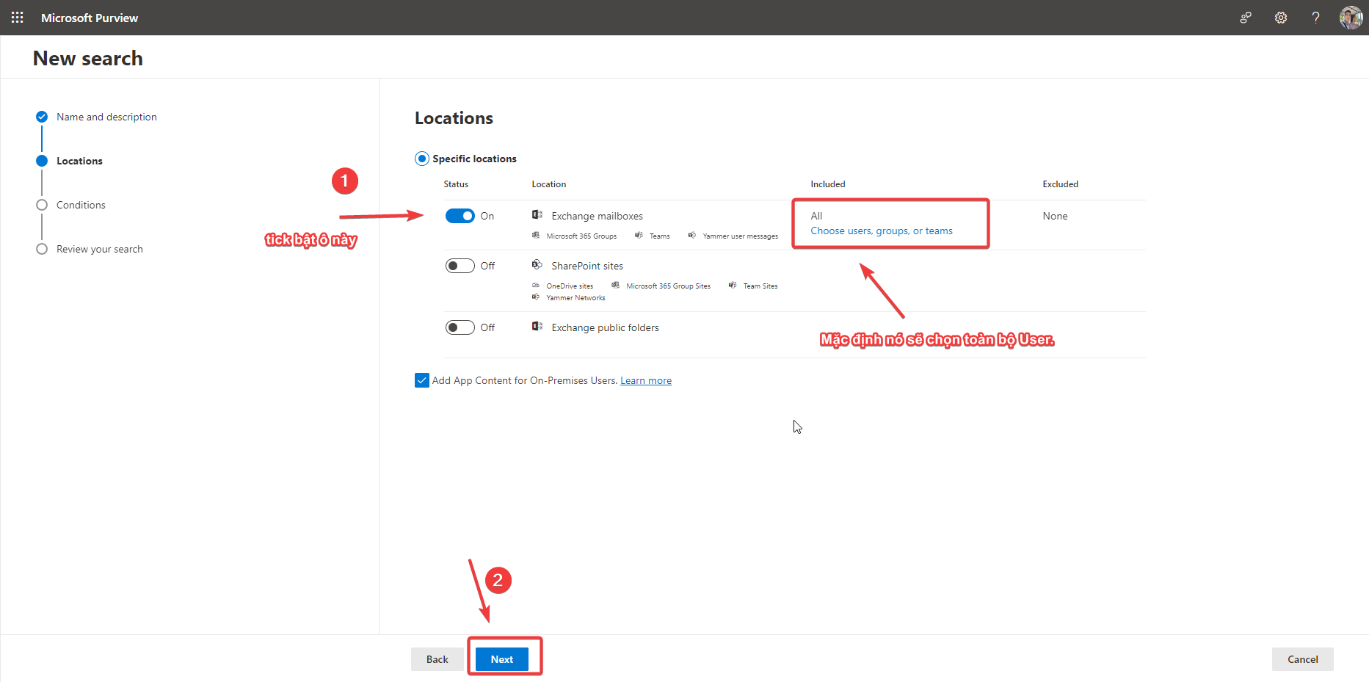The height and width of the screenshot is (682, 1369).
Task: Uncheck Add App Content for On-Premises Users
Action: 422,380
